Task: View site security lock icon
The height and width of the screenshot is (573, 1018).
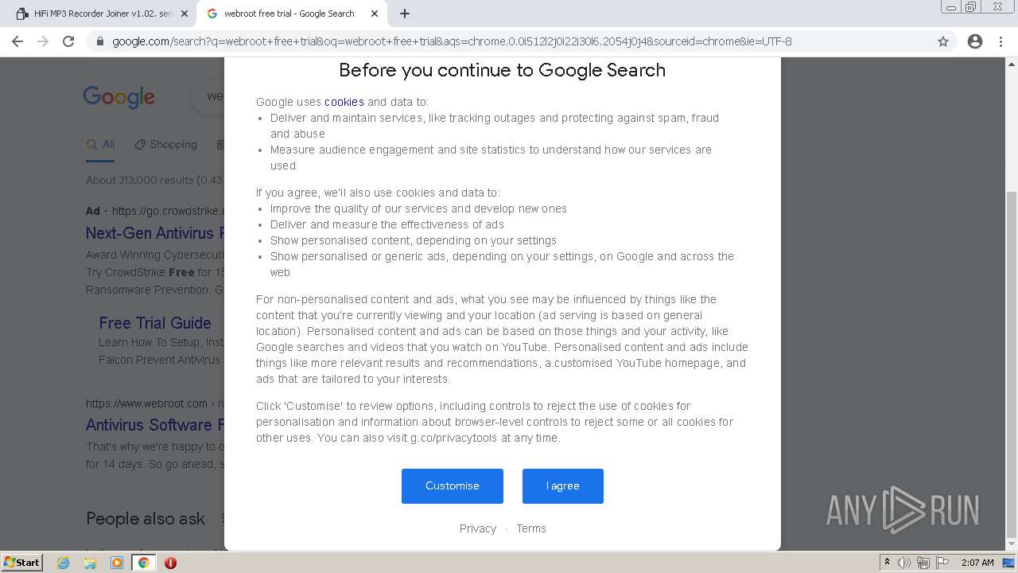Action: click(100, 41)
